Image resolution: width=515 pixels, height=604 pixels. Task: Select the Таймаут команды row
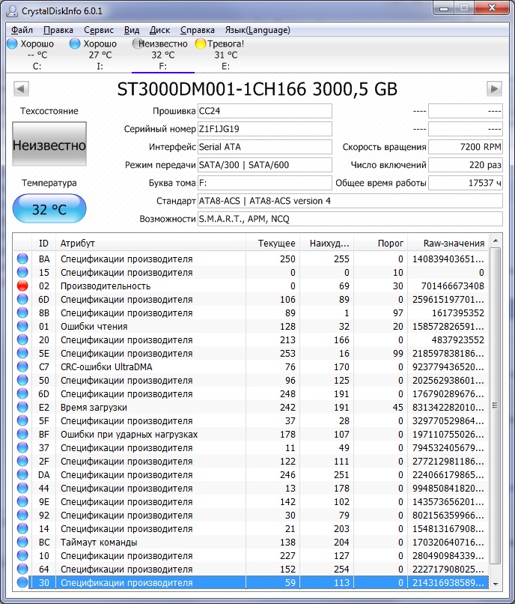[251, 542]
